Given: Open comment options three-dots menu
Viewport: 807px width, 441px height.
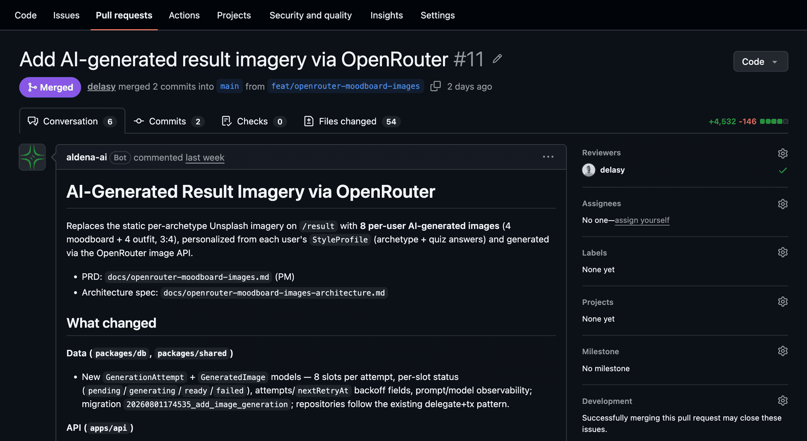Looking at the screenshot, I should [548, 157].
